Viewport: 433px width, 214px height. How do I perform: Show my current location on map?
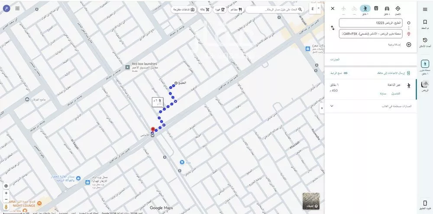6,186
